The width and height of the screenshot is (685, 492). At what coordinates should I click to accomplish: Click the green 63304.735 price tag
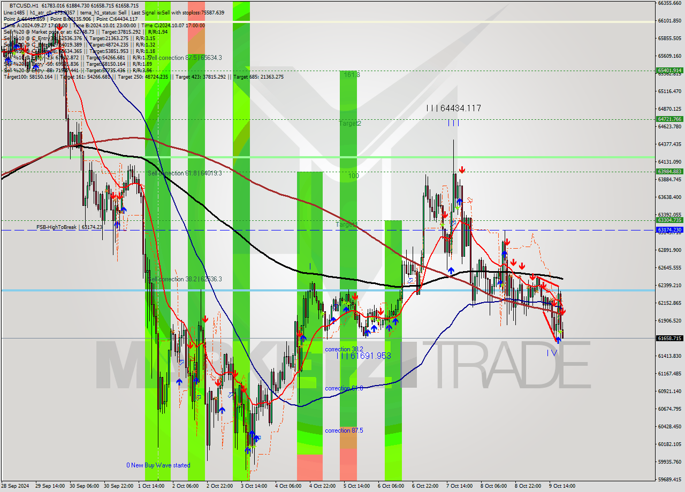[x=669, y=220]
